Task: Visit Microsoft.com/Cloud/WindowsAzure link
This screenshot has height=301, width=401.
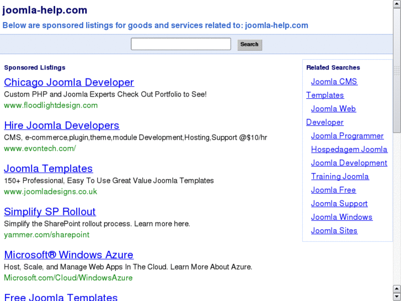Action: pyautogui.click(x=68, y=278)
